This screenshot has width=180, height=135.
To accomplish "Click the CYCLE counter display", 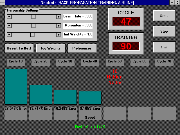I will pos(126,21).
